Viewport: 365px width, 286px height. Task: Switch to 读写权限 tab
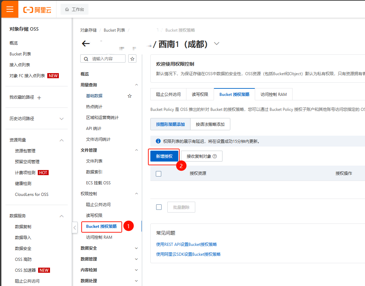coord(200,94)
